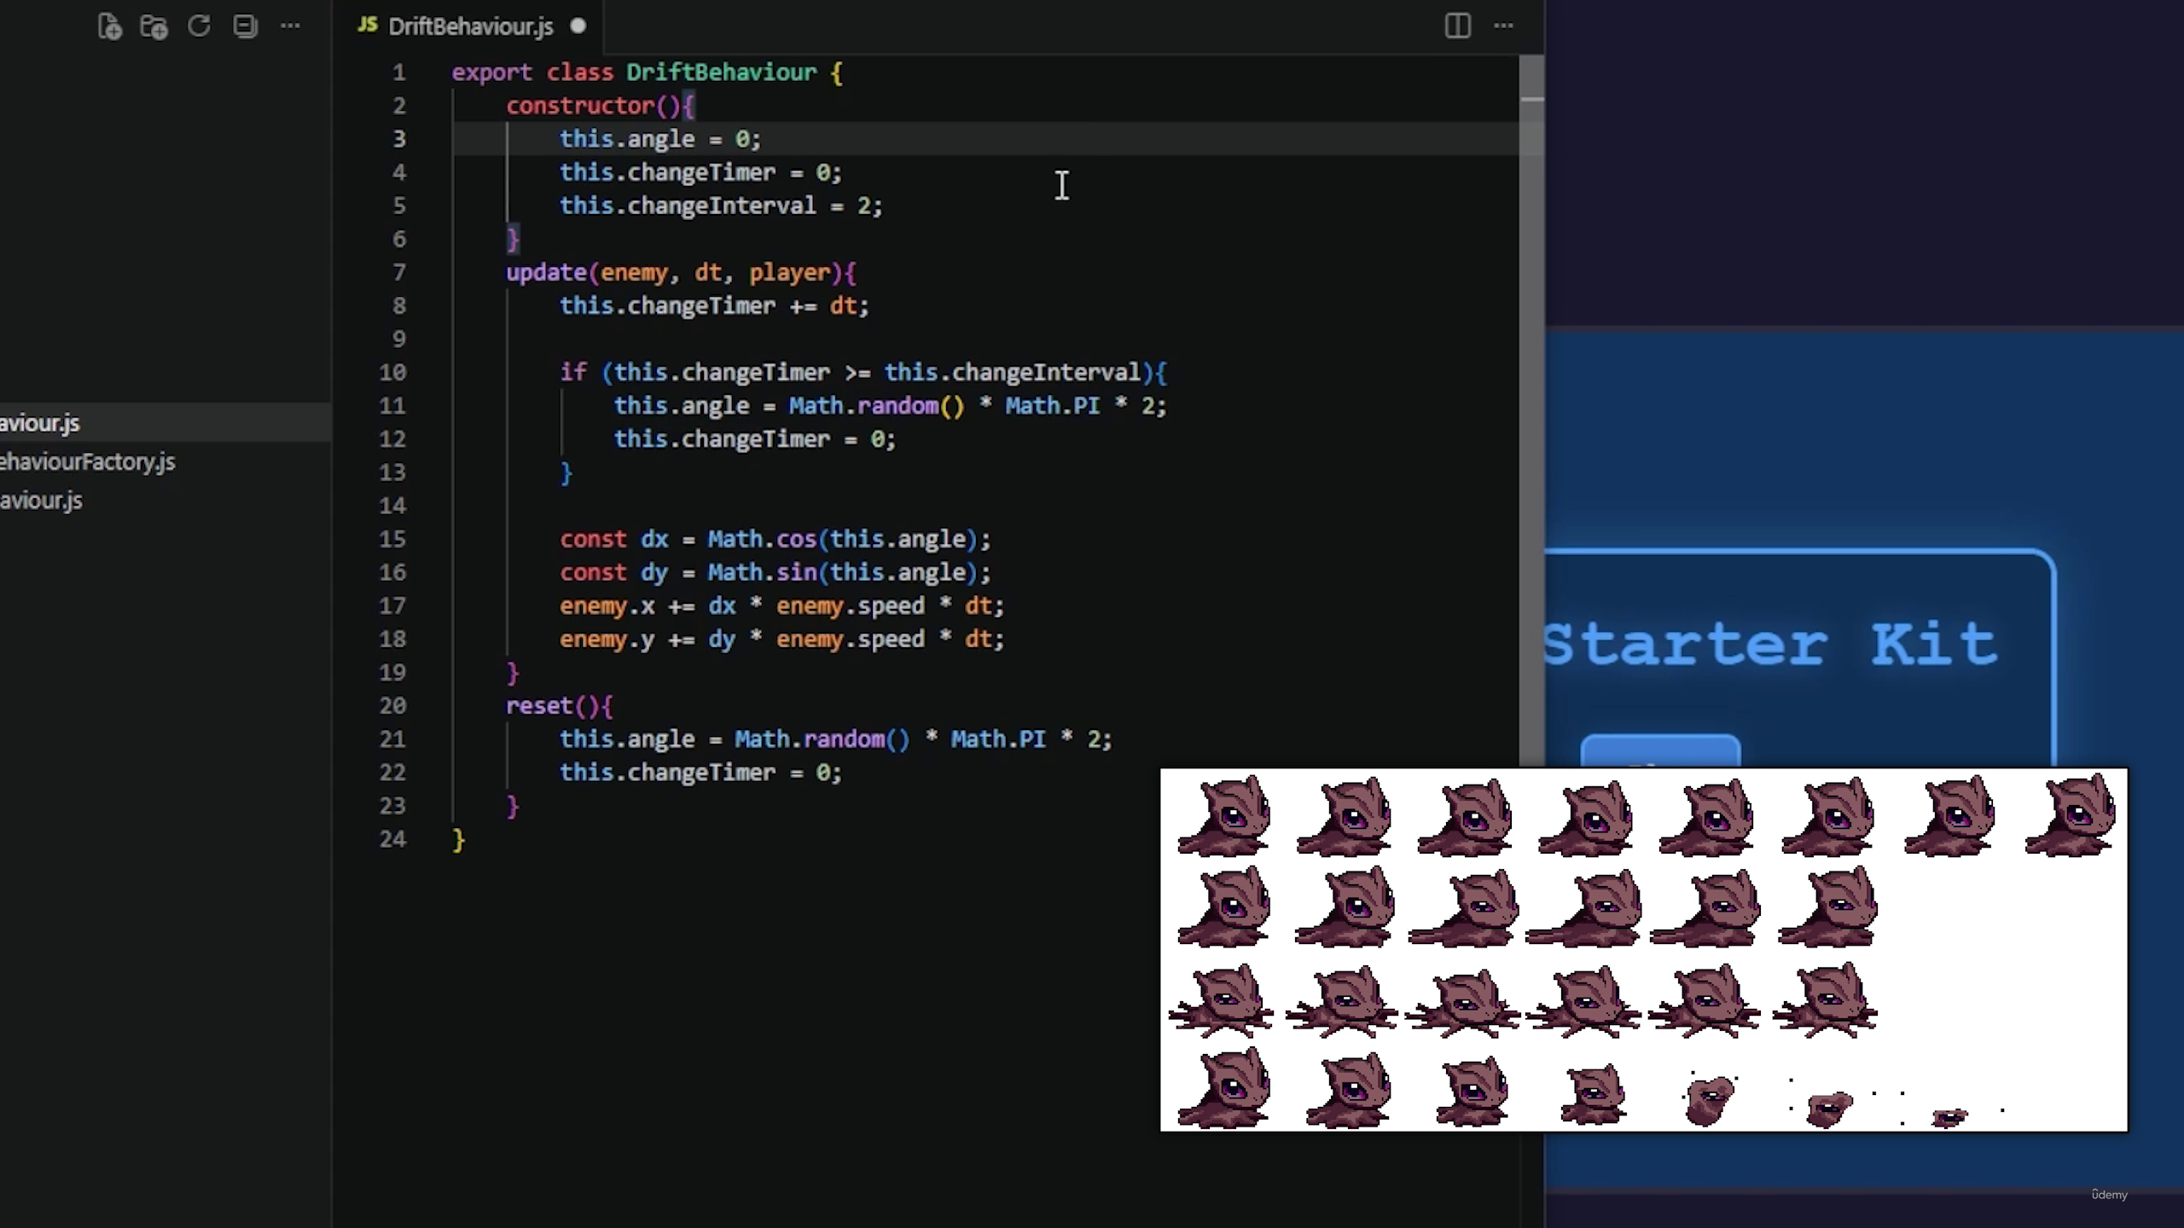Click 'enemy.y += dy' line
The image size is (2184, 1228).
click(x=781, y=639)
